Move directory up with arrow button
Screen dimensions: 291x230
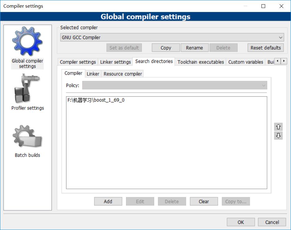click(278, 127)
